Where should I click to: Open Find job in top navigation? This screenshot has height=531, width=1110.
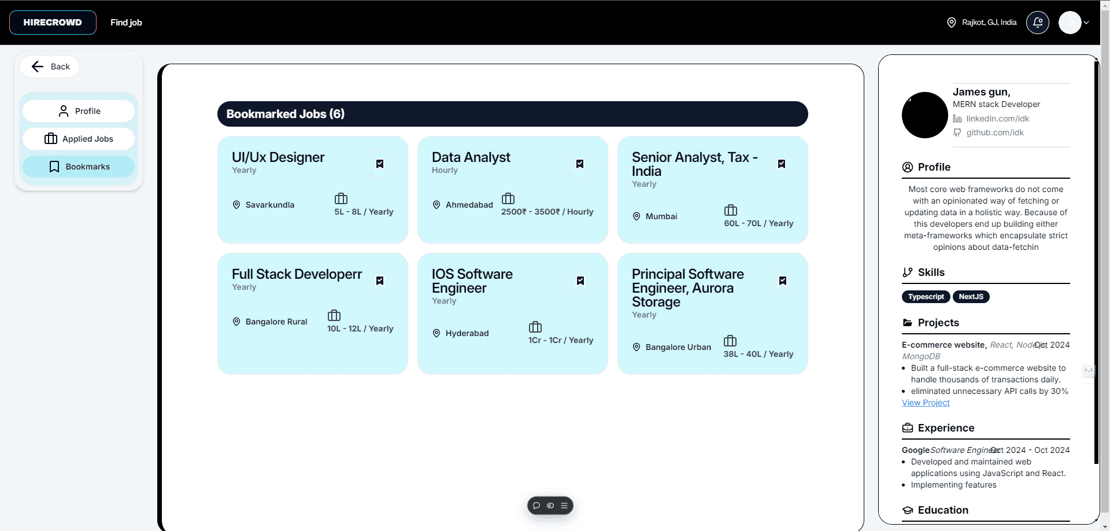tap(126, 23)
